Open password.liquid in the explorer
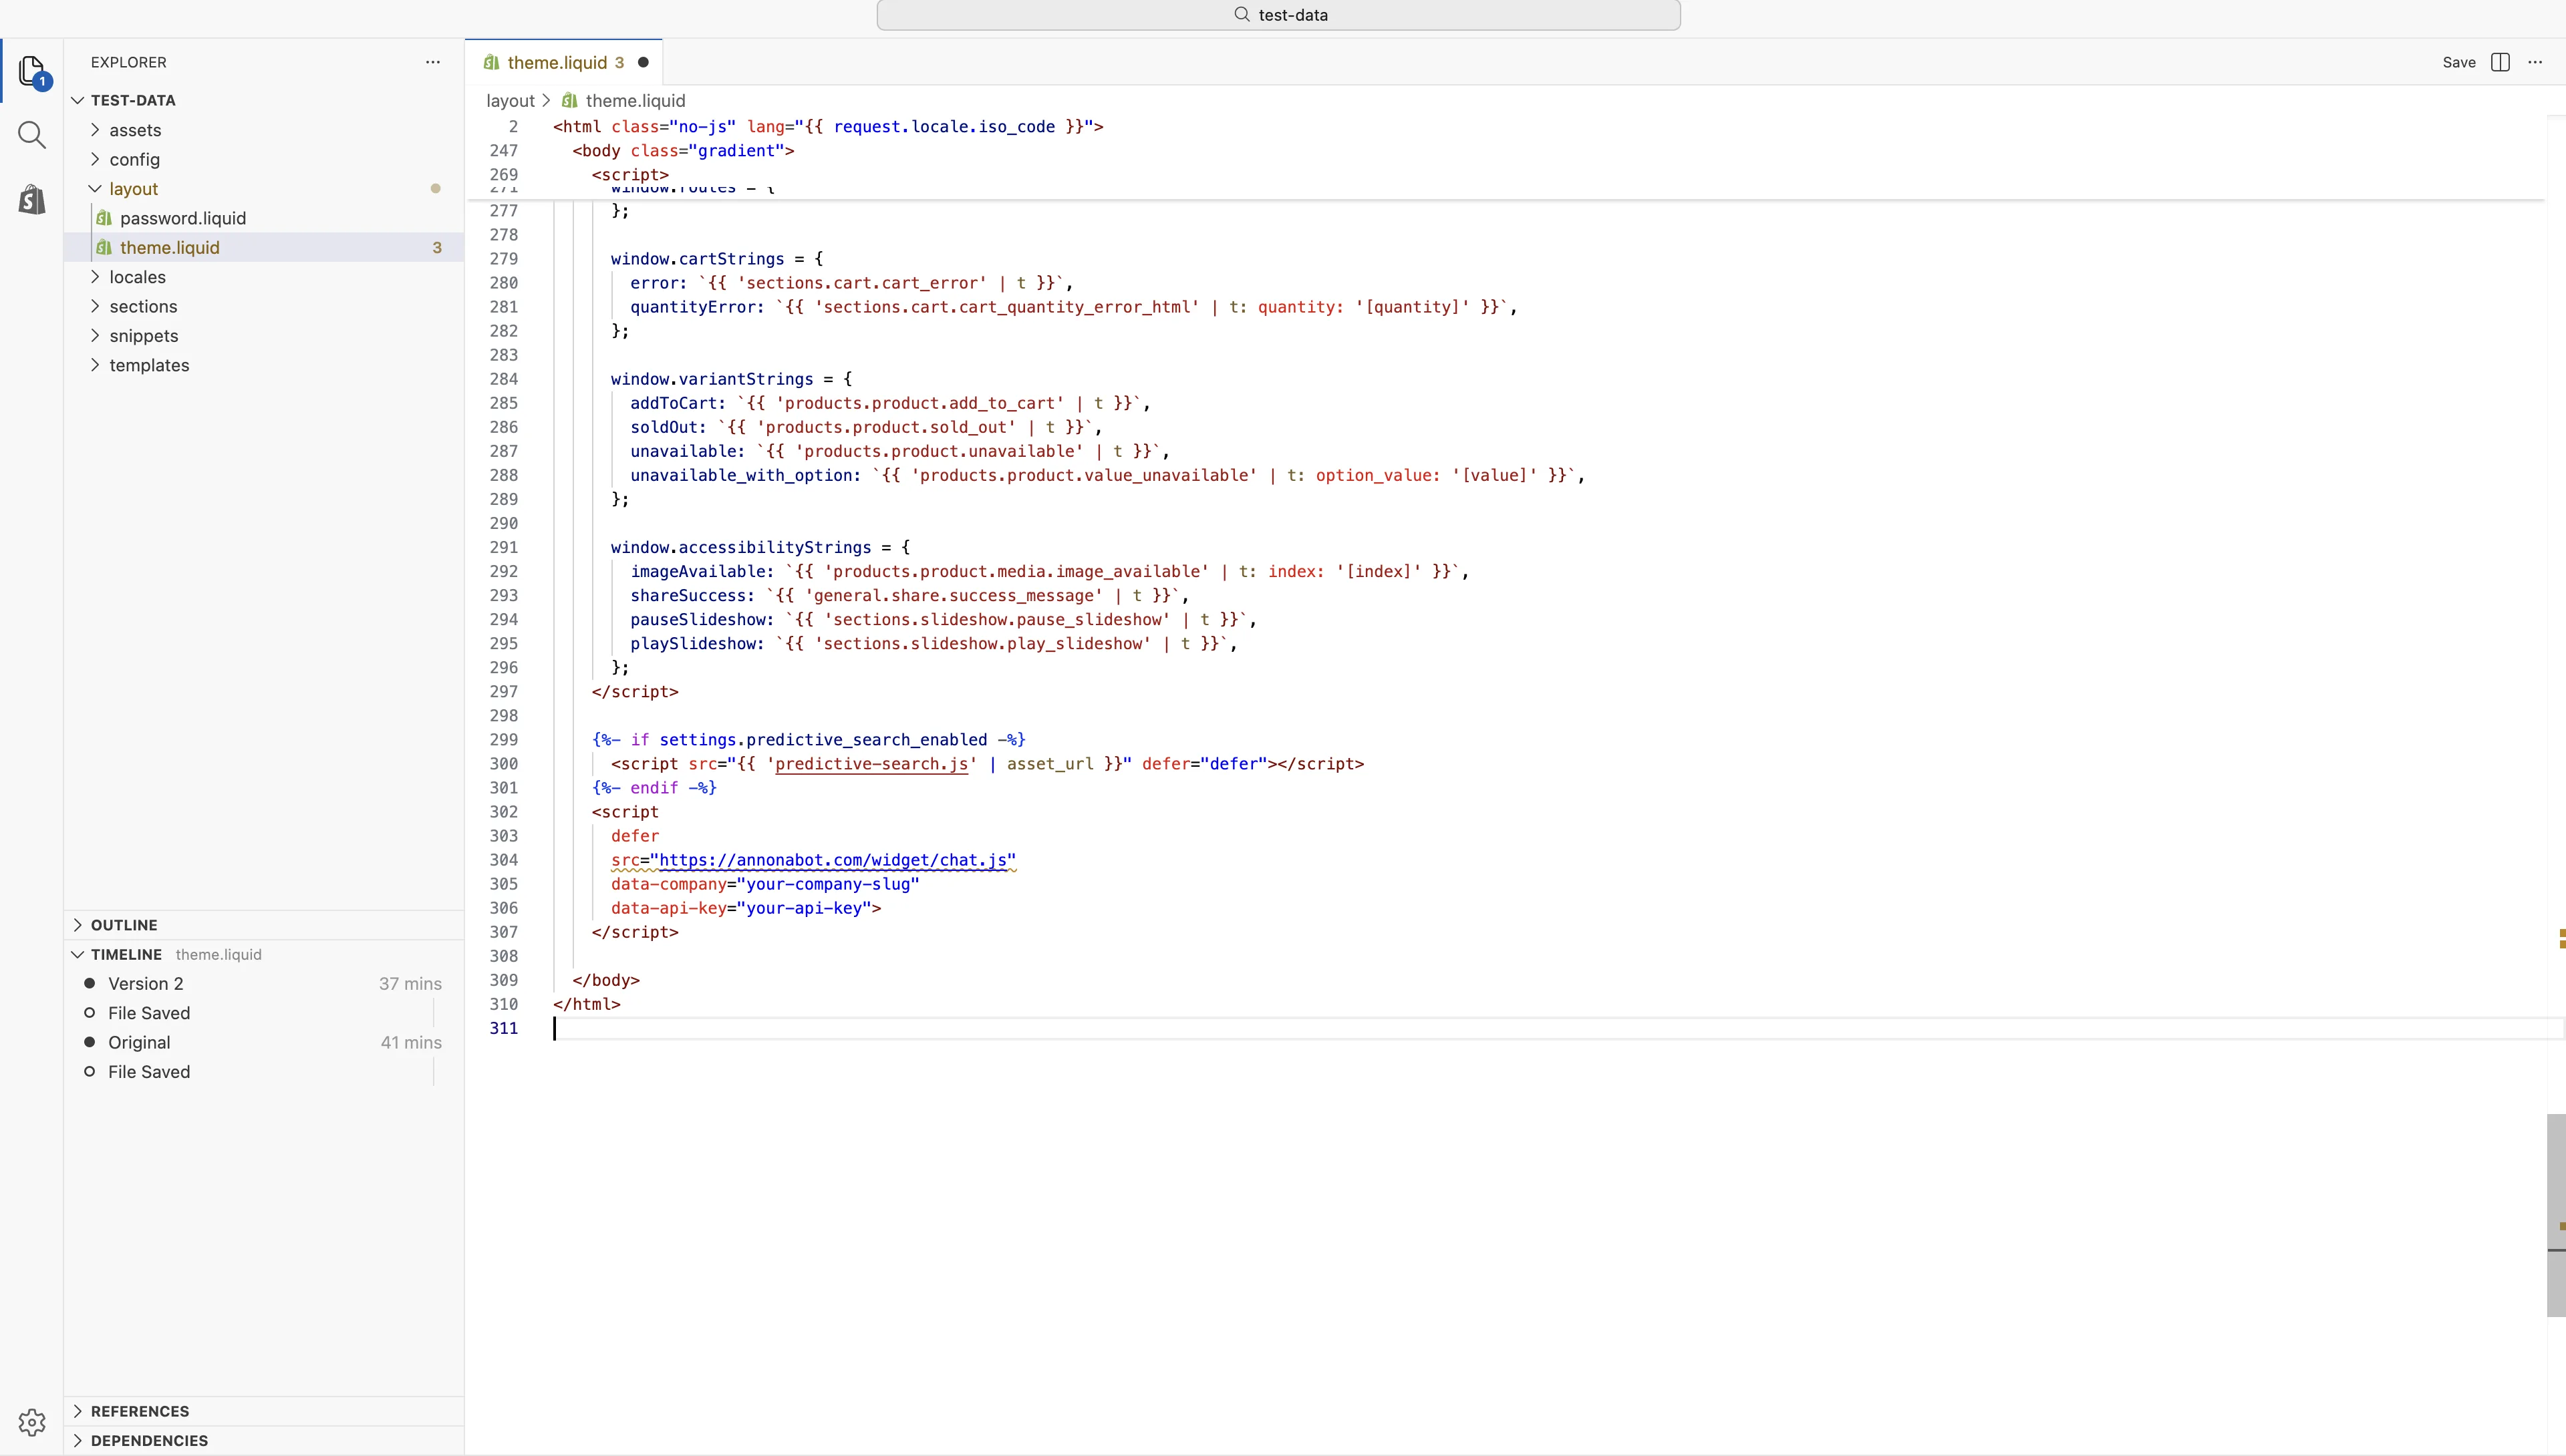 (x=264, y=218)
